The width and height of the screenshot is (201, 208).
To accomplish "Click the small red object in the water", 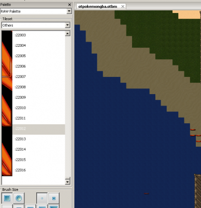I will pos(147,193).
